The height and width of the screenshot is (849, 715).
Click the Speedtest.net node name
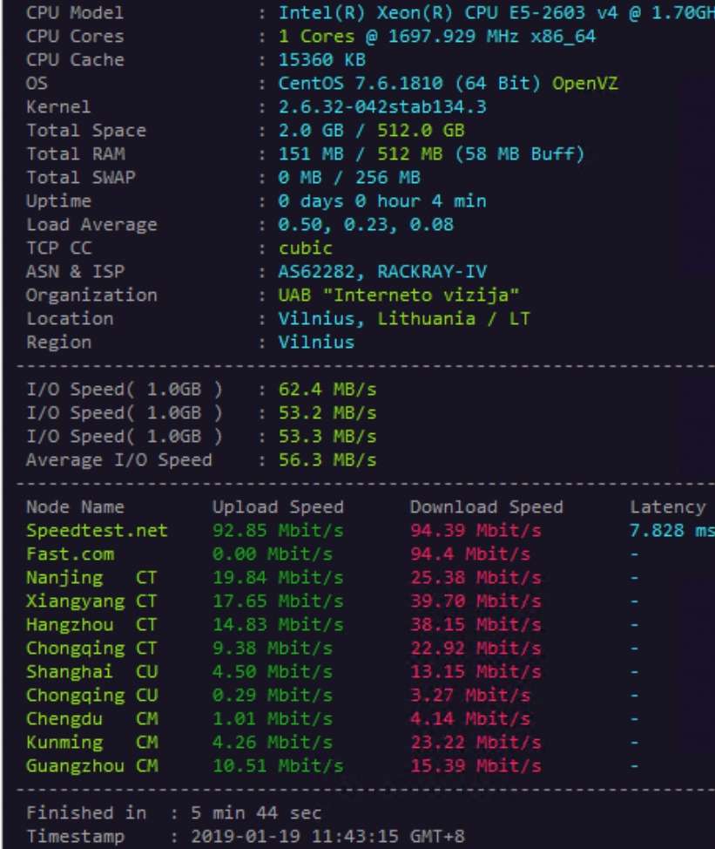[x=97, y=531]
